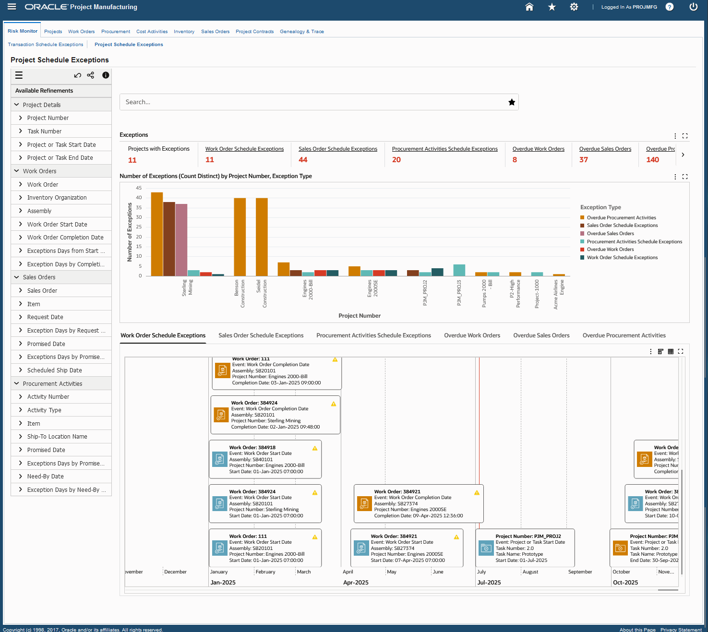Screen dimensions: 708x632
Task: Open the refinements panel menu icon
Action: point(19,75)
